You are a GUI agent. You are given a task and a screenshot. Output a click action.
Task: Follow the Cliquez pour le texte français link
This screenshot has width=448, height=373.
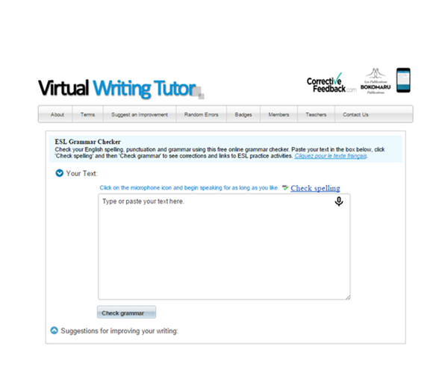pyautogui.click(x=331, y=156)
